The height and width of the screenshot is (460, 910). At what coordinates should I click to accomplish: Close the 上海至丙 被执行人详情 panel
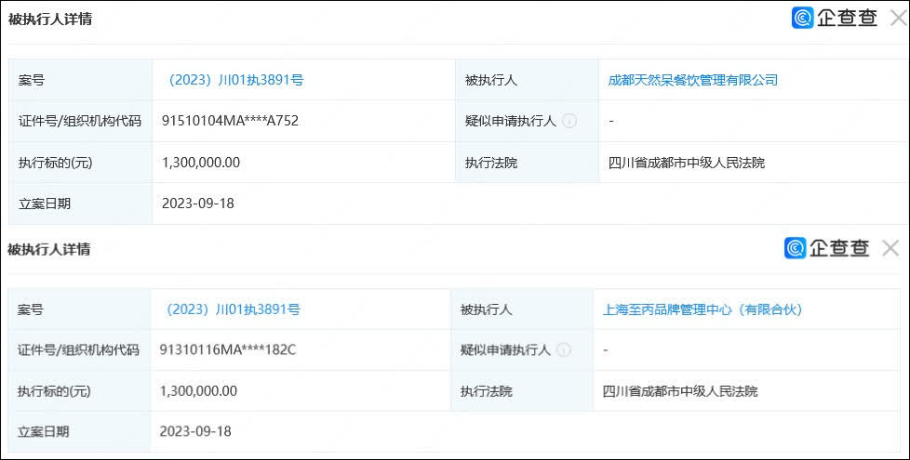(x=890, y=248)
